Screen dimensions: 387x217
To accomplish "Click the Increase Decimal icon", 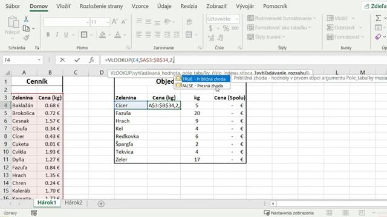I will pyautogui.click(x=211, y=37).
